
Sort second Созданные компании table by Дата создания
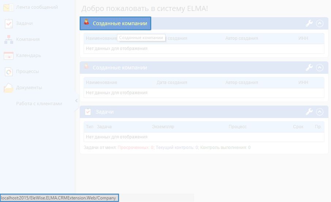point(172,83)
